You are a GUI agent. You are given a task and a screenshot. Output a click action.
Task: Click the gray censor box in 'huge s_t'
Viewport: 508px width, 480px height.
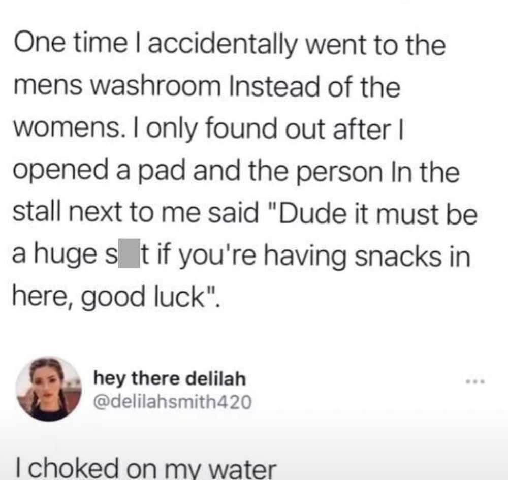(x=129, y=253)
